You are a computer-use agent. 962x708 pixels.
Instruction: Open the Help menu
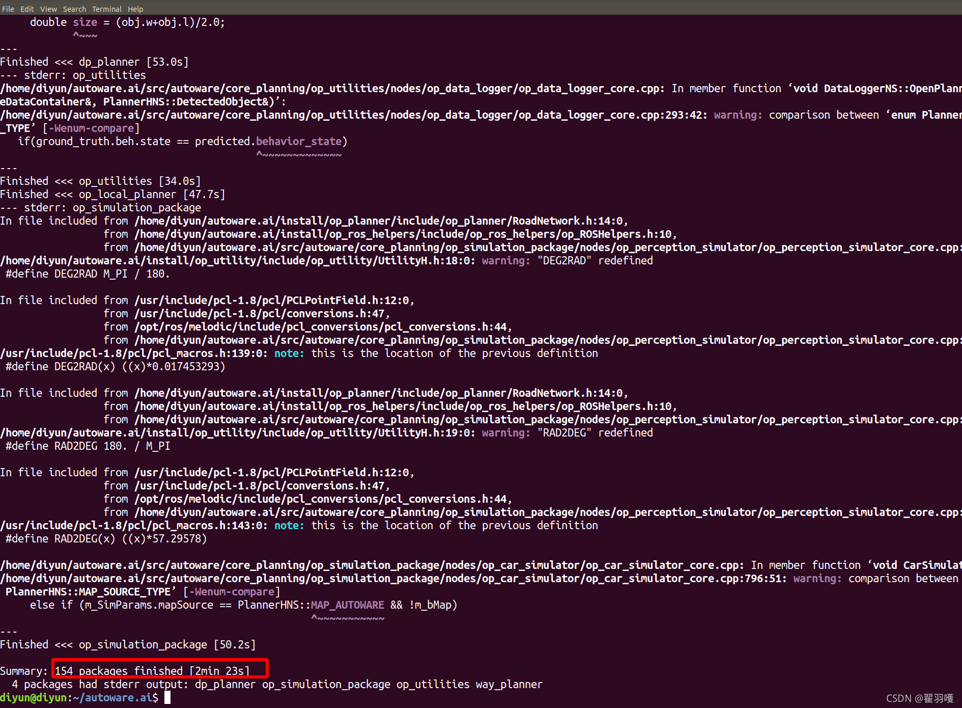point(135,9)
